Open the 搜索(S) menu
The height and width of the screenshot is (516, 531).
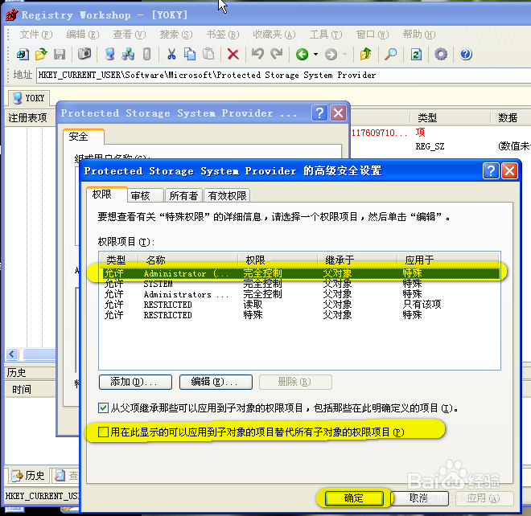176,35
